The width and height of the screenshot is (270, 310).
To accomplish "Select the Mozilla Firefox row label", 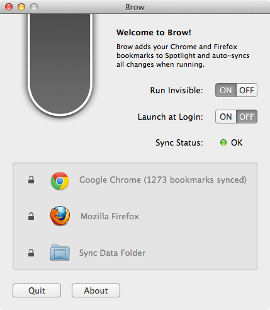I will [x=110, y=216].
